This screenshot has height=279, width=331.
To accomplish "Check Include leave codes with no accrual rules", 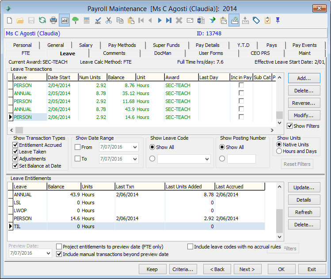I will coord(190,247).
